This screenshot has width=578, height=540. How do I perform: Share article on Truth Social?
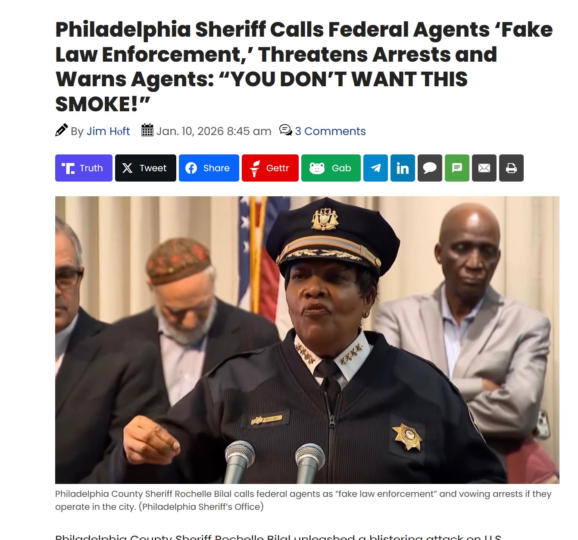(x=84, y=168)
